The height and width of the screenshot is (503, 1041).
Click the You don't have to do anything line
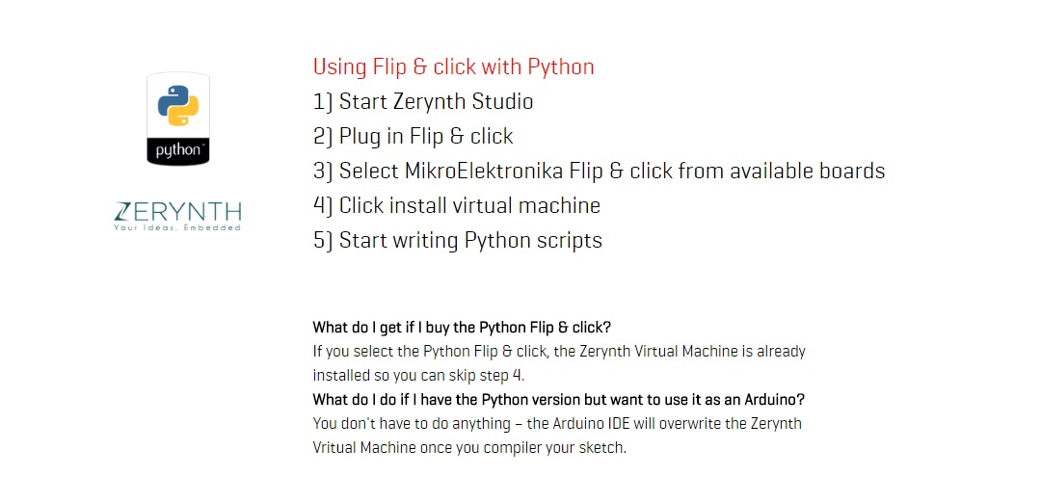tap(557, 423)
